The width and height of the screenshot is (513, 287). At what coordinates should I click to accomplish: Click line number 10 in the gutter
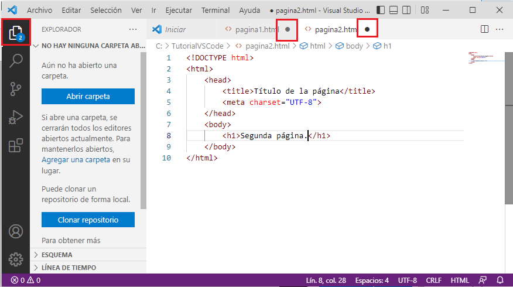[166, 158]
